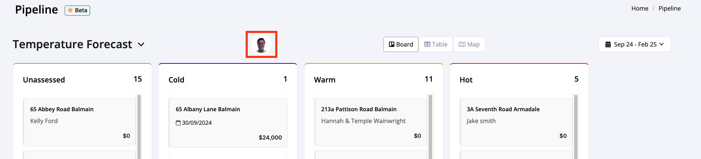701x159 pixels.
Task: Click the Warm column scrollbar
Action: click(x=430, y=127)
